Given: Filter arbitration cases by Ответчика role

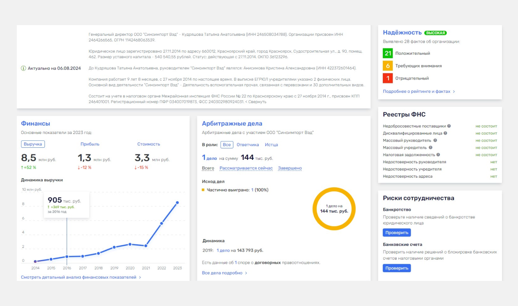Looking at the screenshot, I should [x=248, y=145].
